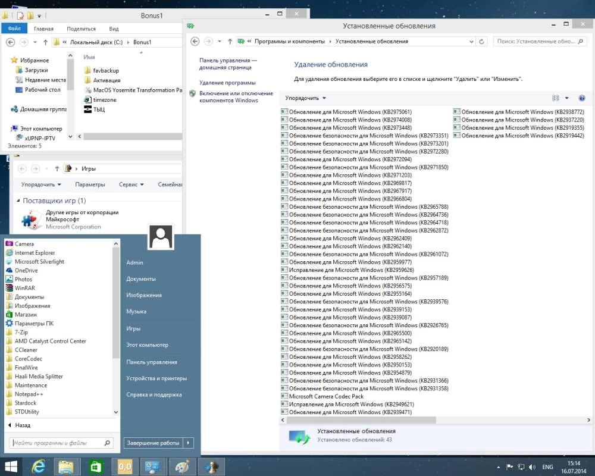Click Завершение работы button
Viewport: 595px width, 476px height.
coord(153,443)
